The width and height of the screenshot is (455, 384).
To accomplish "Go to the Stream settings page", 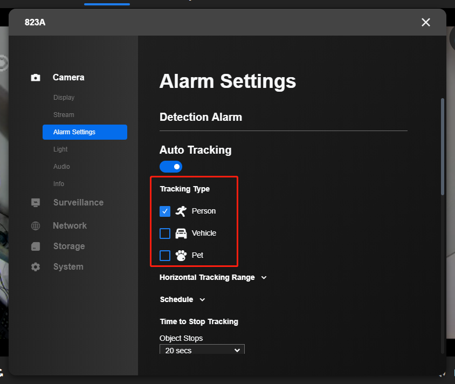I will tap(64, 115).
